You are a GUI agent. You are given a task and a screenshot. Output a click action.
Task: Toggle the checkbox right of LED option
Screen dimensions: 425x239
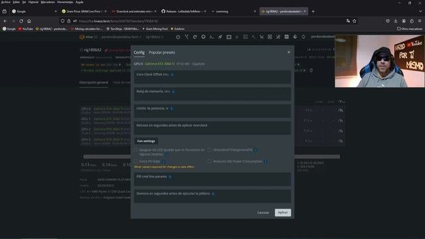tap(210, 150)
